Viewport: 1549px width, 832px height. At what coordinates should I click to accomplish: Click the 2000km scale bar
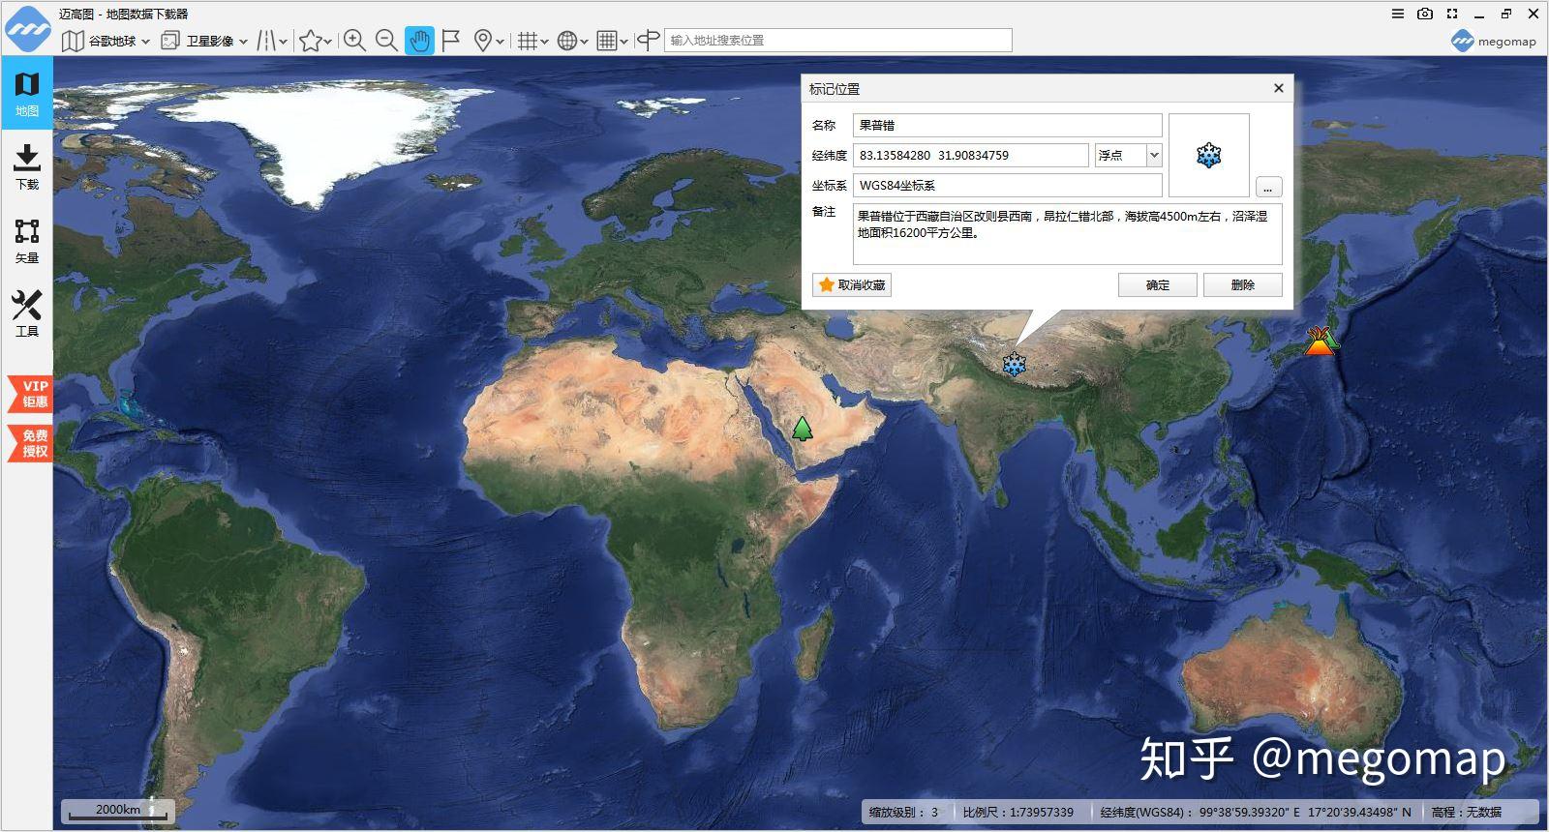[x=118, y=811]
